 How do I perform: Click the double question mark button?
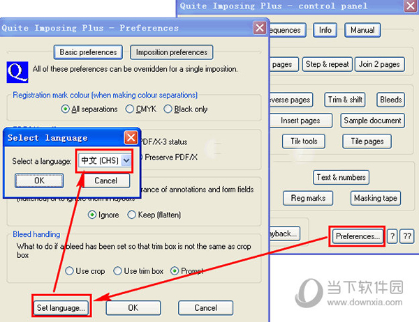tap(407, 236)
